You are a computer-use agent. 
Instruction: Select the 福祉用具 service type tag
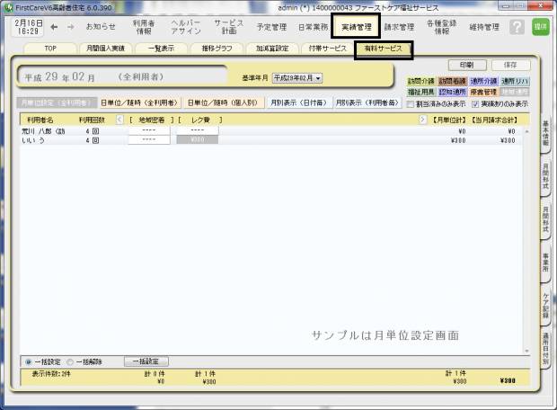420,92
